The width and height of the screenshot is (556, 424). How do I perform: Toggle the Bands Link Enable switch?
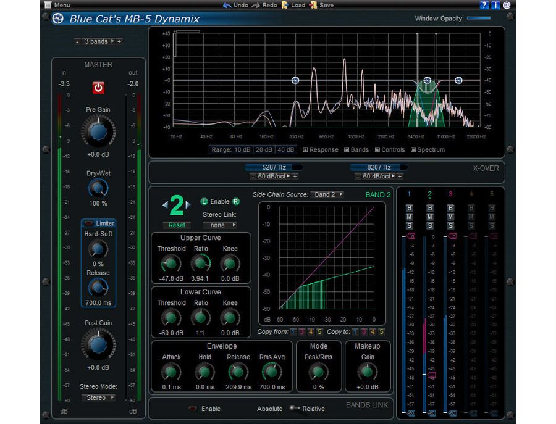click(x=193, y=409)
